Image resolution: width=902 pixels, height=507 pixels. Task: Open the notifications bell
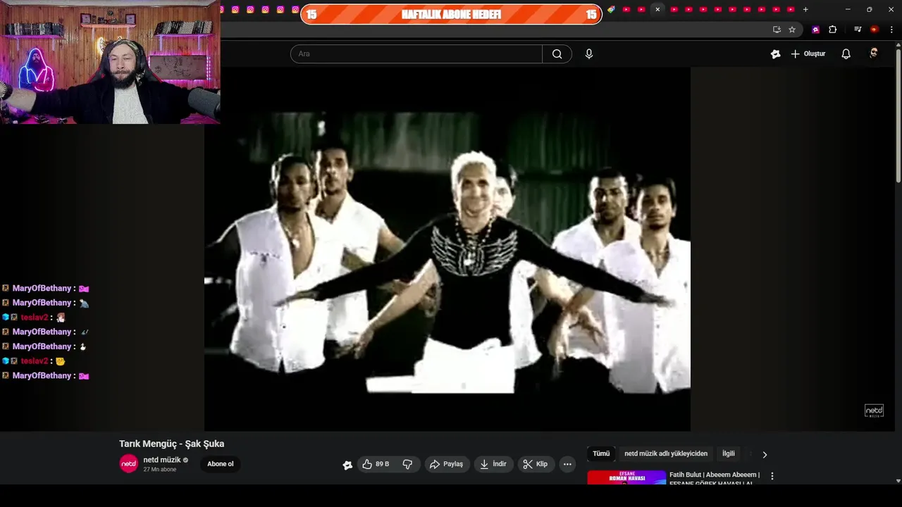point(846,54)
